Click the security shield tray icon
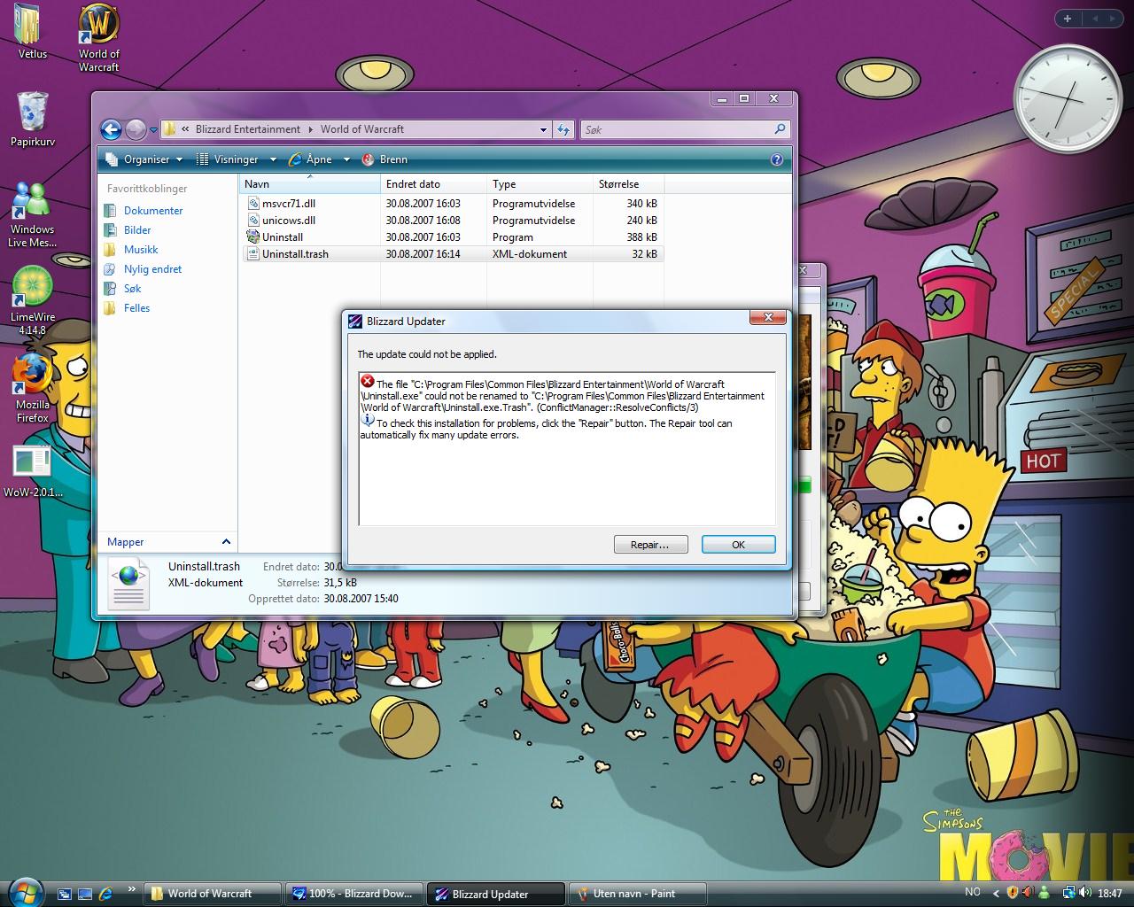 [1013, 893]
